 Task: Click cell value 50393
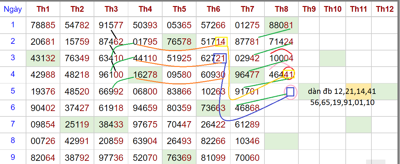point(145,25)
